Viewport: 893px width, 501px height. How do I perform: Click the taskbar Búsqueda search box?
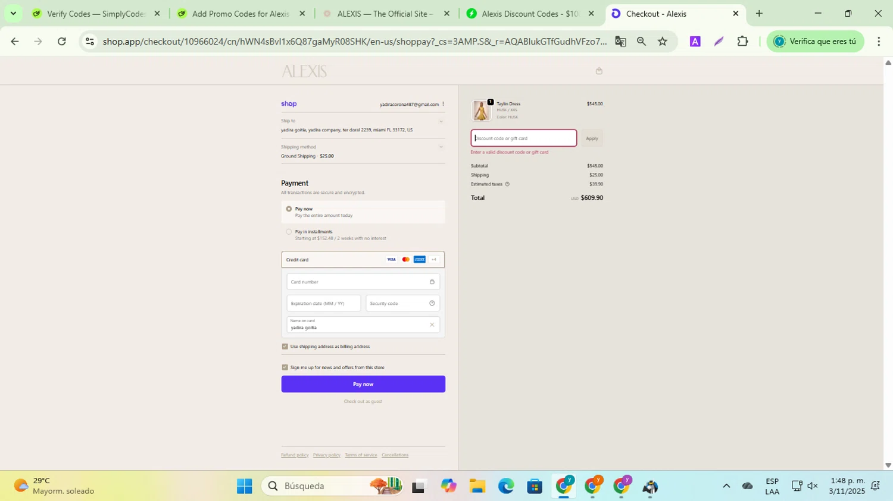tap(332, 486)
